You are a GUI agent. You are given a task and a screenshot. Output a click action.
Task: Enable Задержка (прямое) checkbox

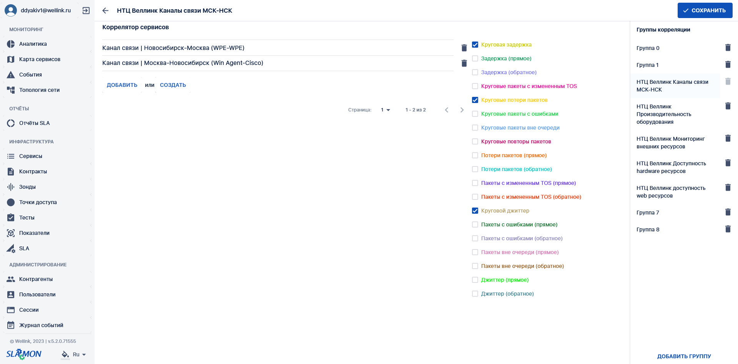pos(475,58)
